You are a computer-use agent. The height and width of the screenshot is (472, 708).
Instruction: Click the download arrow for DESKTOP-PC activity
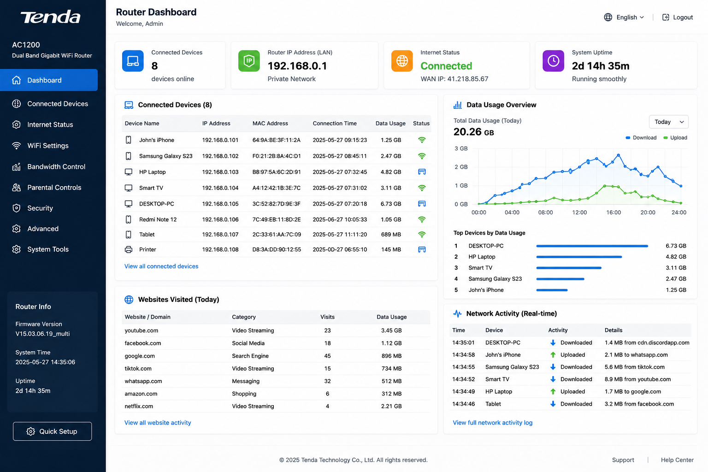pyautogui.click(x=553, y=342)
